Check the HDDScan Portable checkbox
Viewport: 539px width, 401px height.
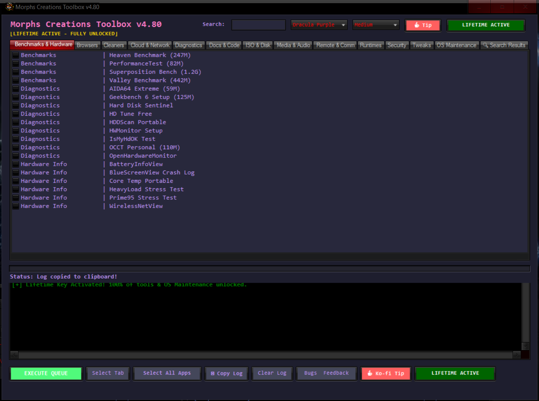[16, 122]
